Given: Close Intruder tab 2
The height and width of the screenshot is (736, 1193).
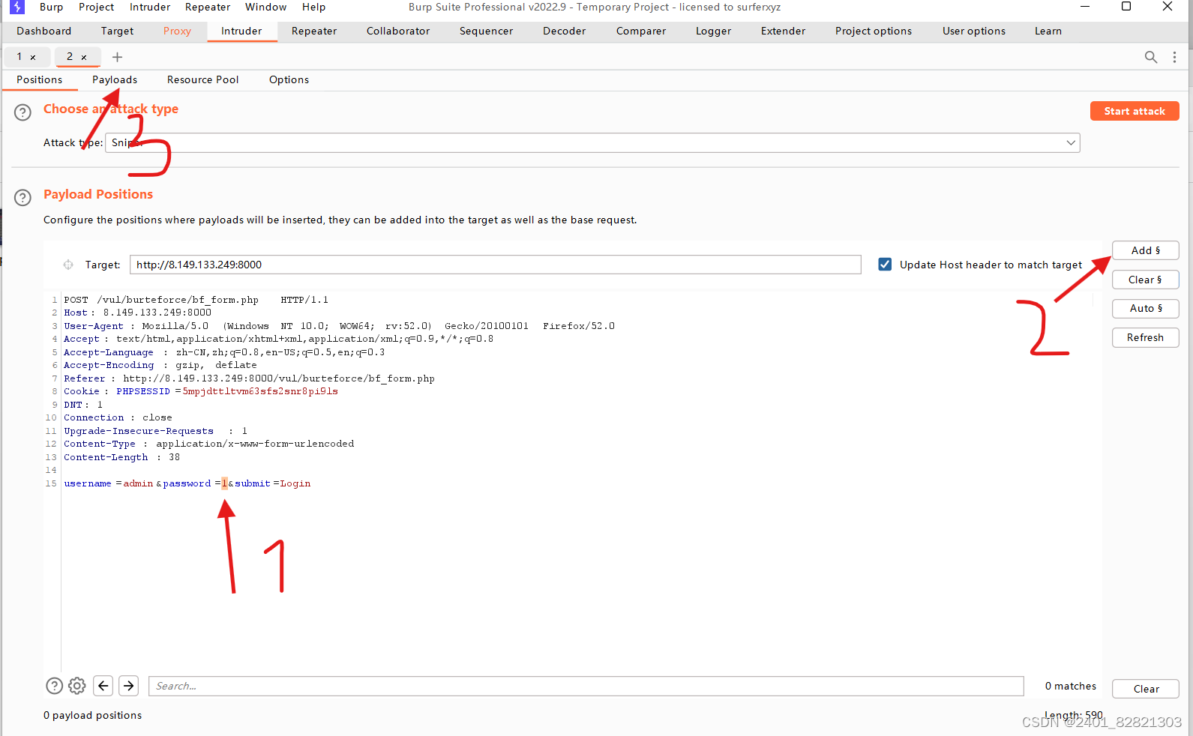Looking at the screenshot, I should coord(84,57).
